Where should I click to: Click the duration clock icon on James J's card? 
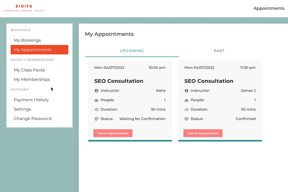click(186, 109)
